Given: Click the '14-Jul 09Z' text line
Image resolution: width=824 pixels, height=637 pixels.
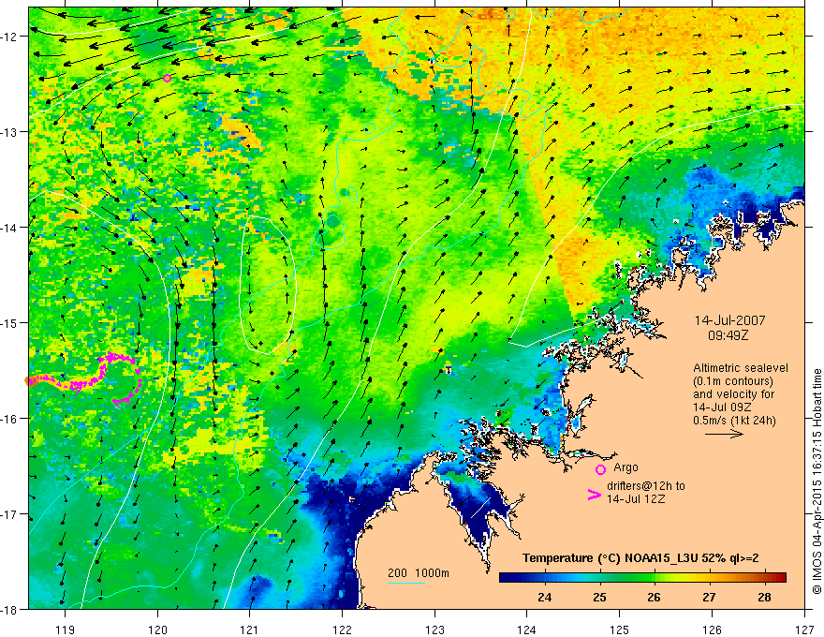Looking at the screenshot, I should (x=722, y=407).
